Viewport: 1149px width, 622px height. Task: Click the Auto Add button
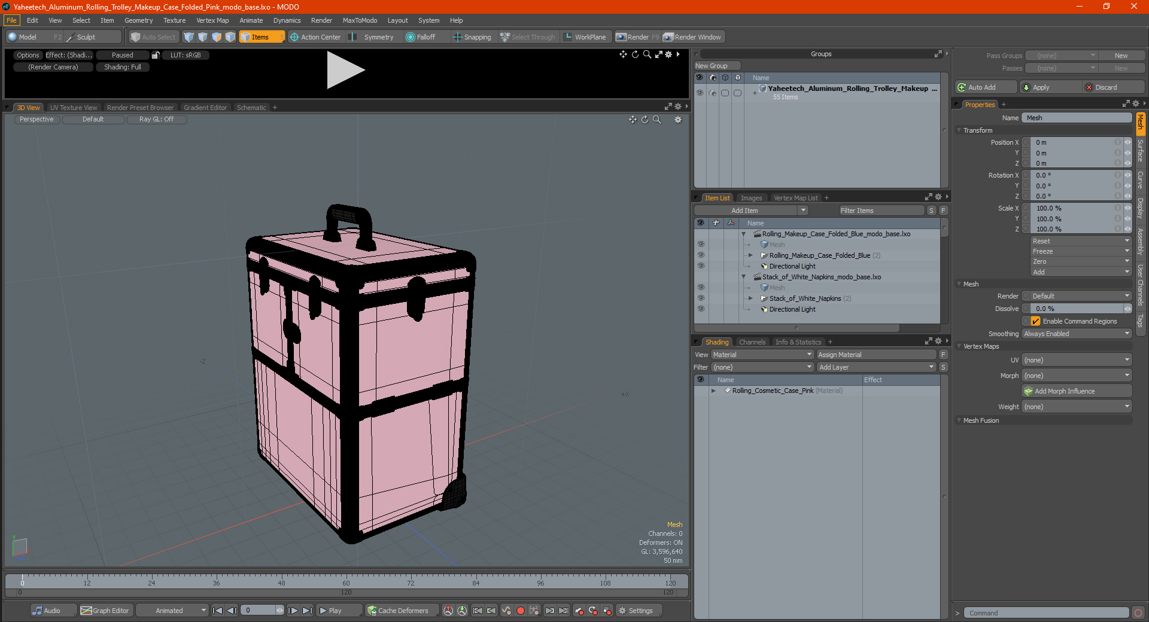[x=986, y=87]
